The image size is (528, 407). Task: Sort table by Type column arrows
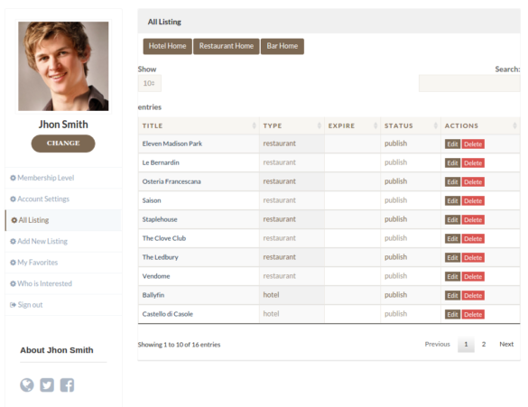320,125
